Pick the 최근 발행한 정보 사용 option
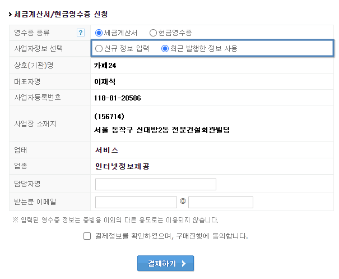 (x=165, y=48)
